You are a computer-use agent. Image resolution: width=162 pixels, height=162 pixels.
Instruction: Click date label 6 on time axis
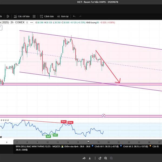(x=7, y=142)
